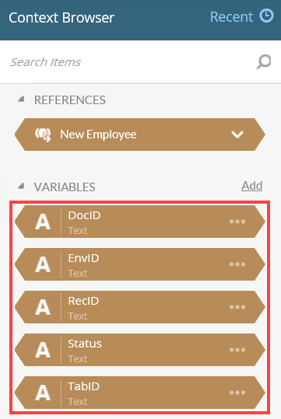Click the Add variable link
The width and height of the screenshot is (281, 419).
coord(252,186)
